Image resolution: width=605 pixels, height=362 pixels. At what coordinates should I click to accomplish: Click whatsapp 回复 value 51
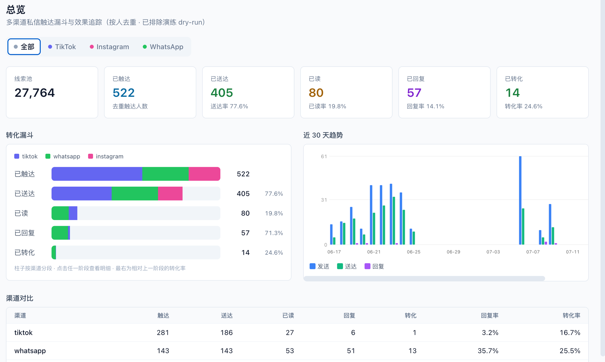[x=351, y=351]
